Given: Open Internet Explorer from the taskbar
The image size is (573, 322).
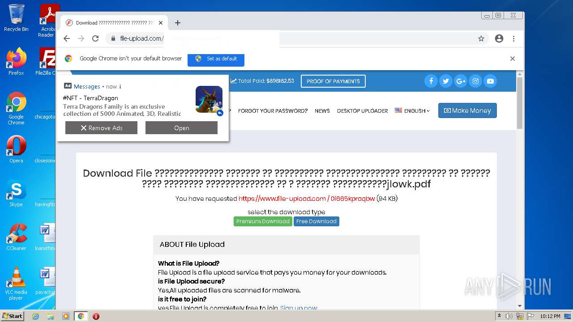Looking at the screenshot, I should 35,316.
